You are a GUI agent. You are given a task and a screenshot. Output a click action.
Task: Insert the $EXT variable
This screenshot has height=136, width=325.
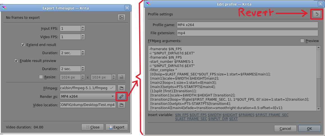pos(233,119)
